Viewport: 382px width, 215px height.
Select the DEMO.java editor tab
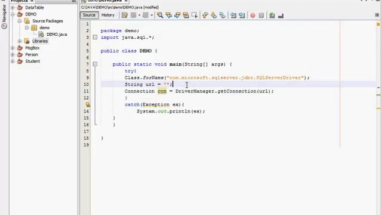[x=105, y=1]
